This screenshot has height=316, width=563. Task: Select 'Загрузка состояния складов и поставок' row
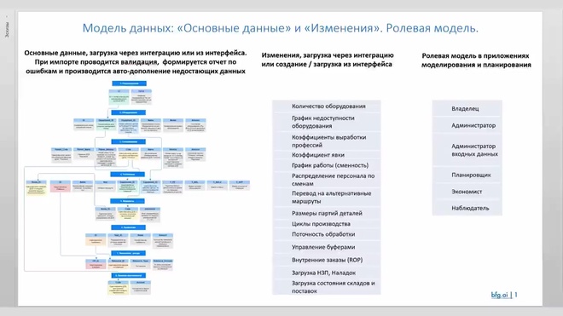point(327,287)
